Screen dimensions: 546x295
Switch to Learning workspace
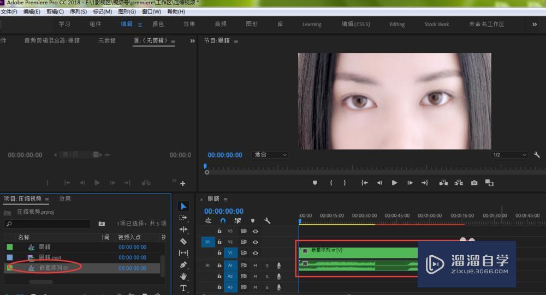pos(312,25)
